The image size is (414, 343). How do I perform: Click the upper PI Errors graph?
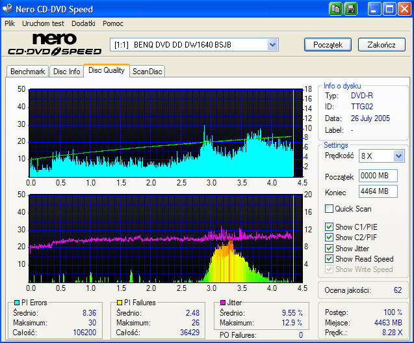[x=166, y=133]
